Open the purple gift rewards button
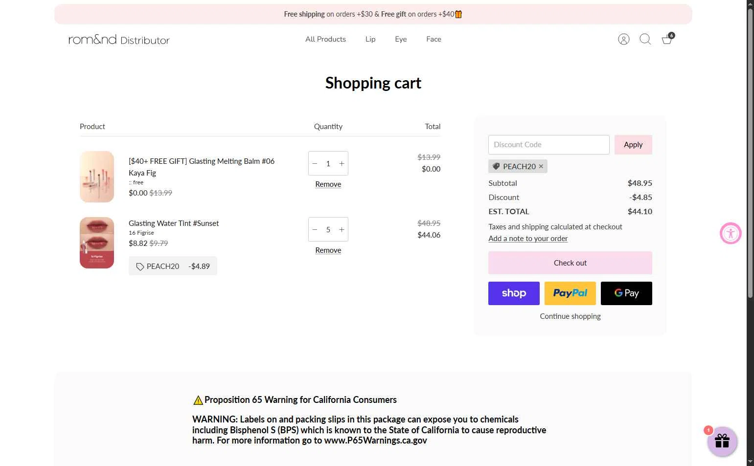Screen dimensions: 754x466 point(722,442)
